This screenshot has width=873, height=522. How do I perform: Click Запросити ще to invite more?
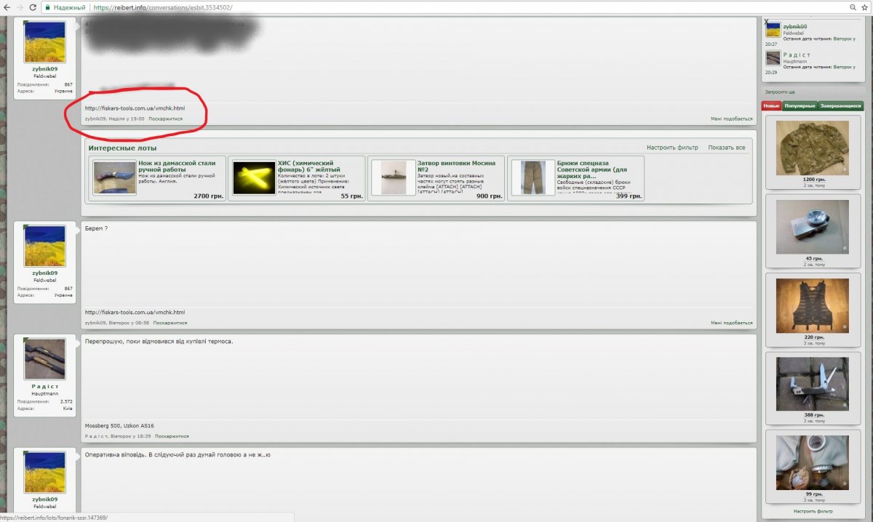coord(780,92)
